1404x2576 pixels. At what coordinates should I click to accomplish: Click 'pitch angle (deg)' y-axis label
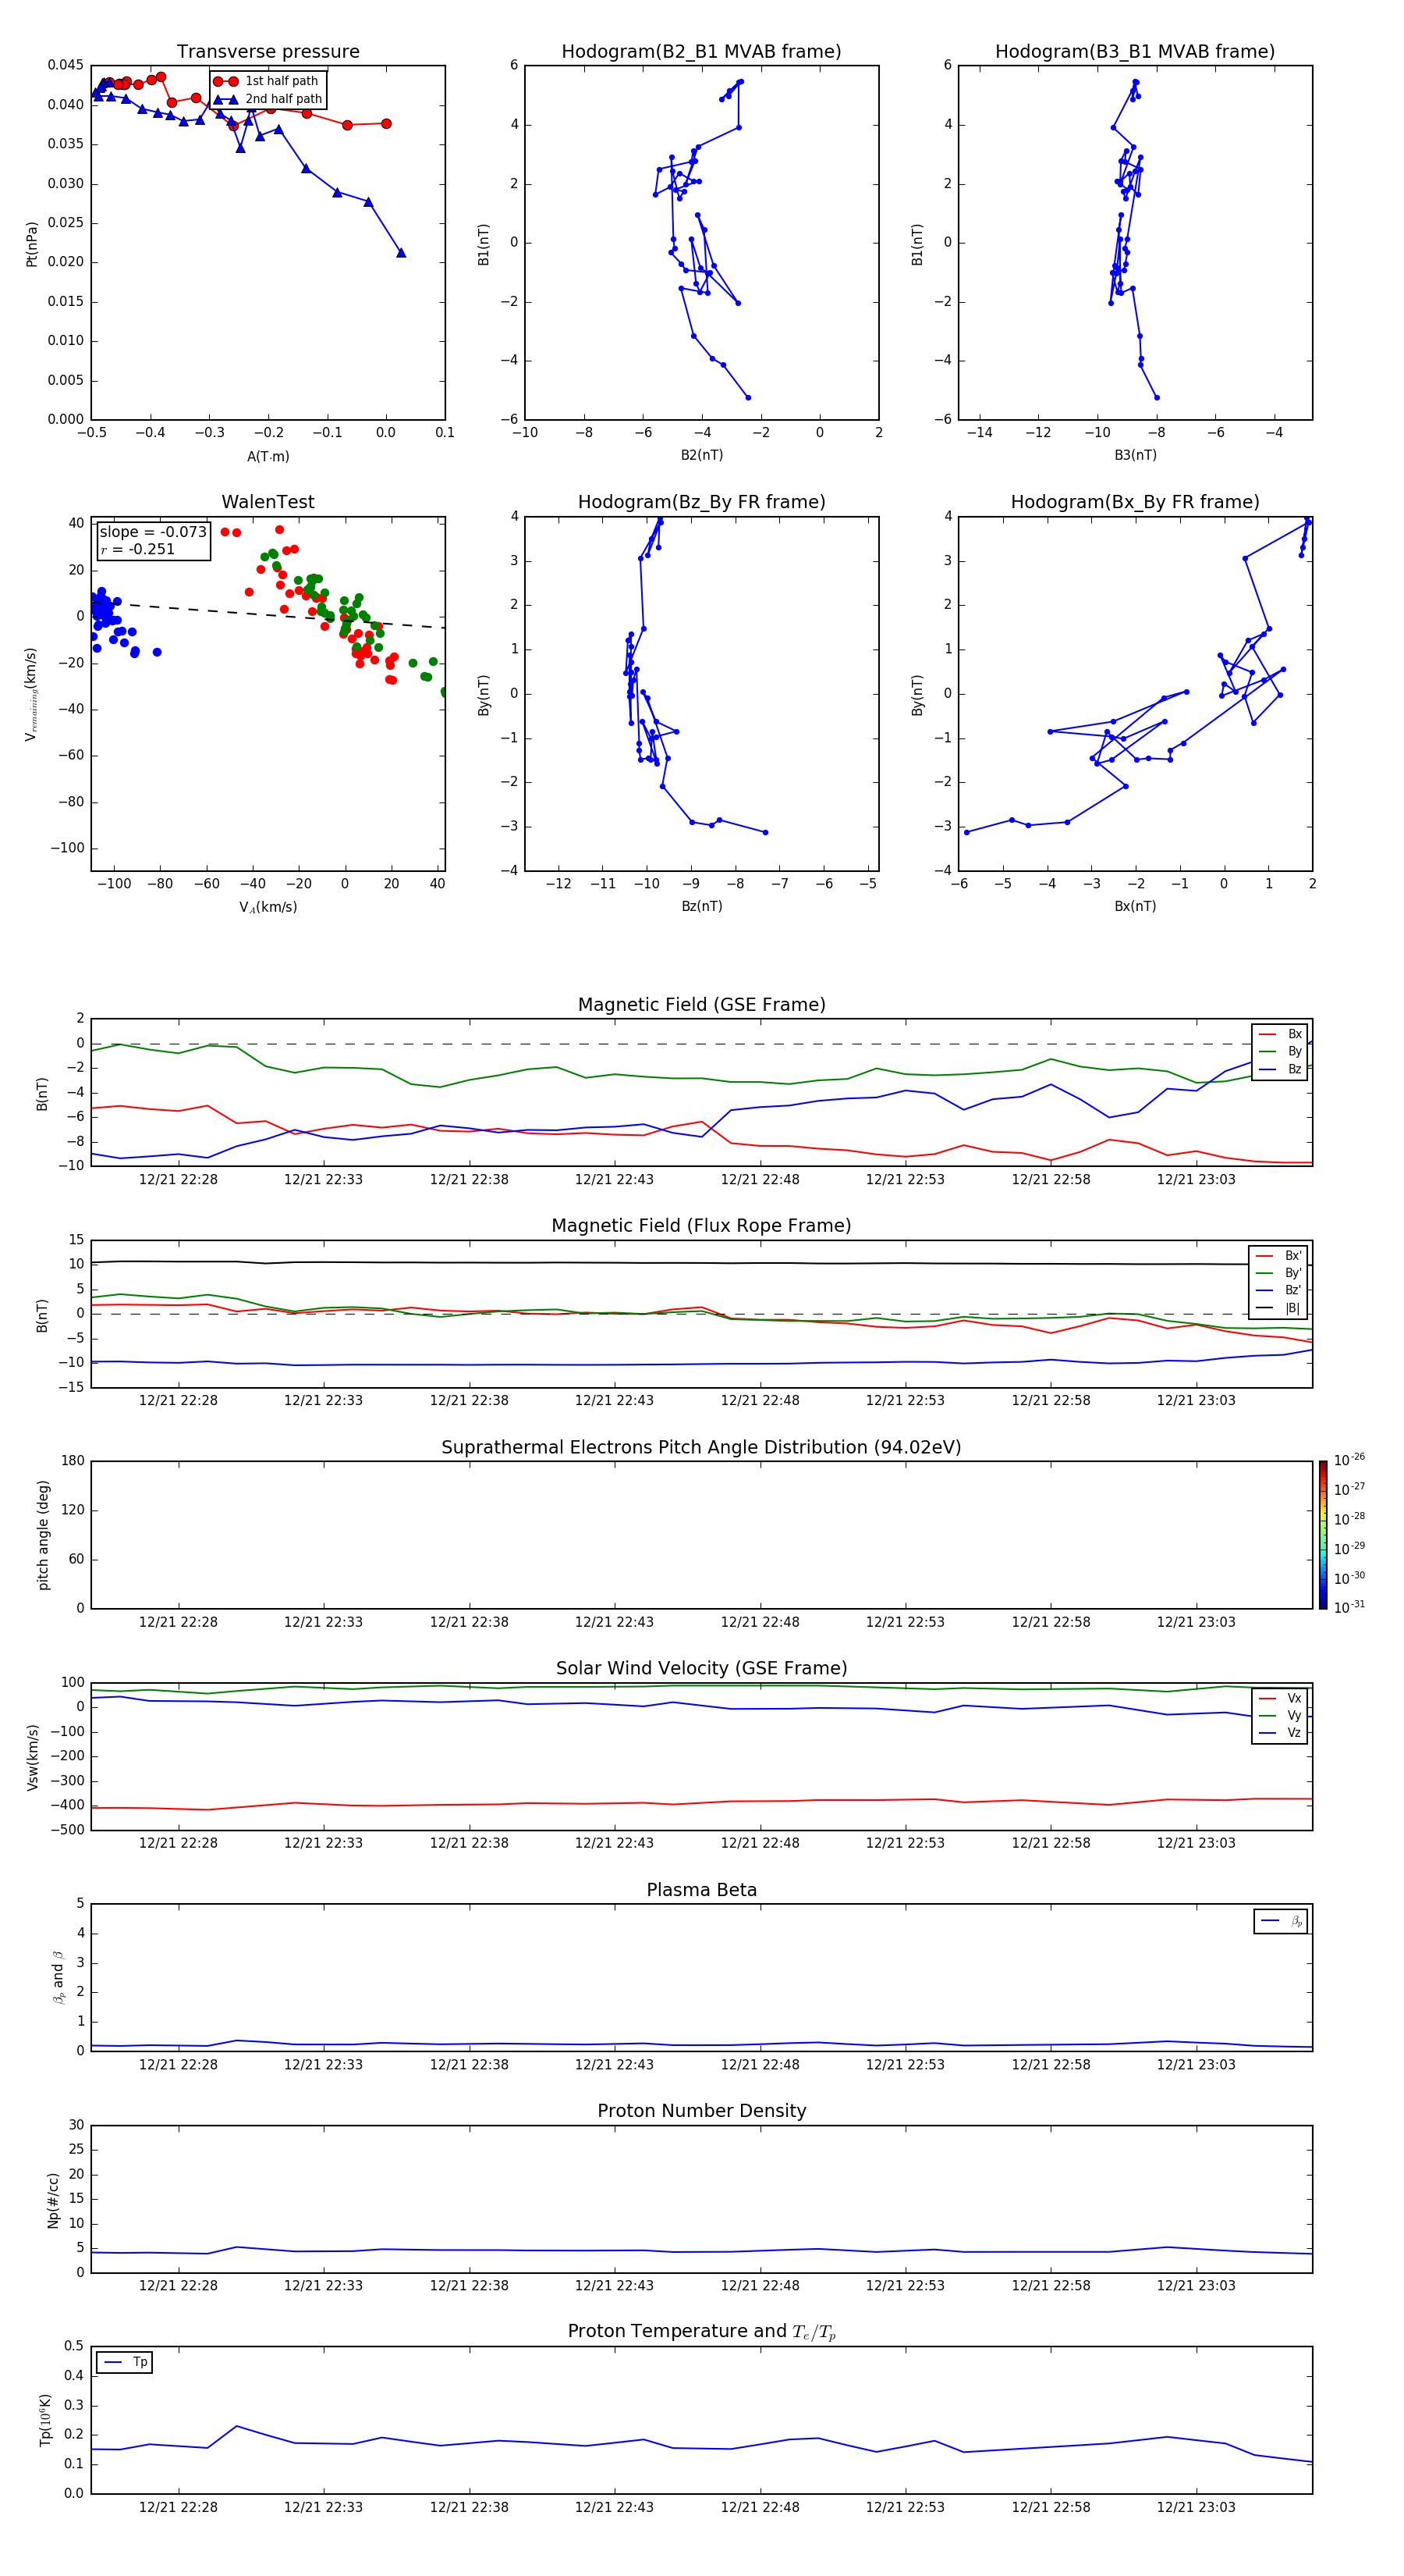43,1535
